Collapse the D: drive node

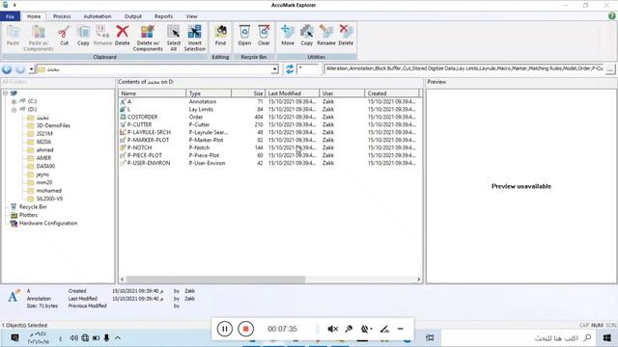pos(14,110)
